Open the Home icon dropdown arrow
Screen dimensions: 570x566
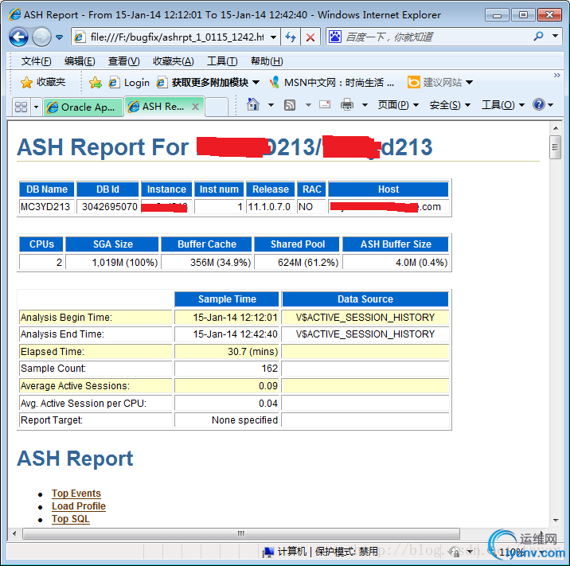271,105
